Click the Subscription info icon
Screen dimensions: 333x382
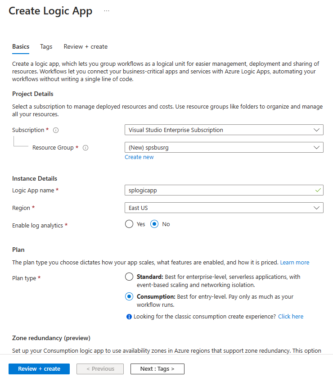pos(56,130)
